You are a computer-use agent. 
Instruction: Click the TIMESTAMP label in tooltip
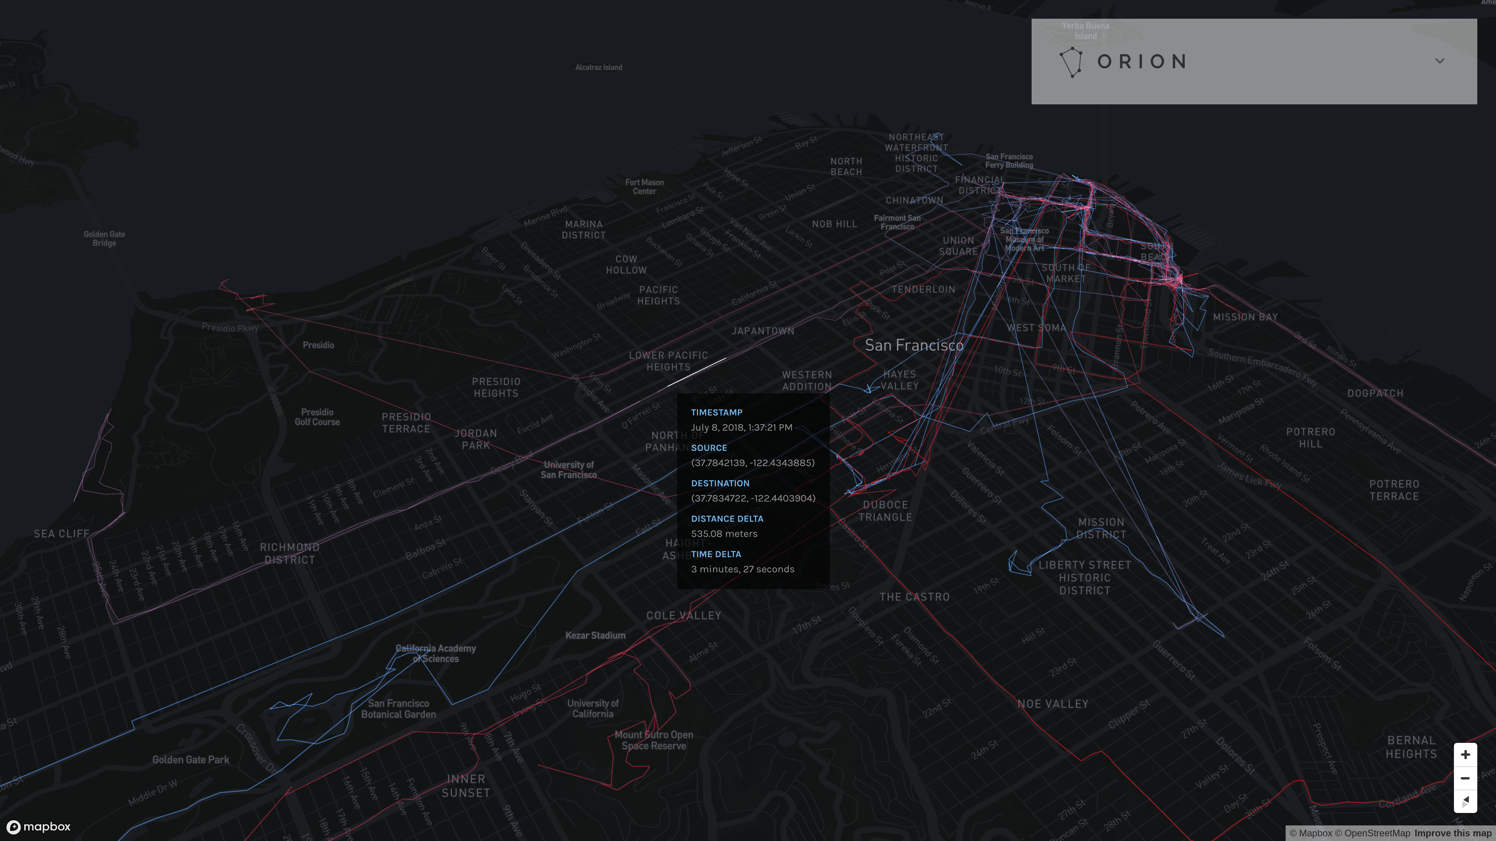[x=716, y=412]
